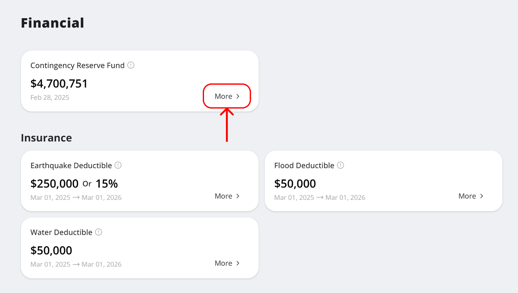
Task: Expand Water Deductible details via More
Action: pos(224,263)
